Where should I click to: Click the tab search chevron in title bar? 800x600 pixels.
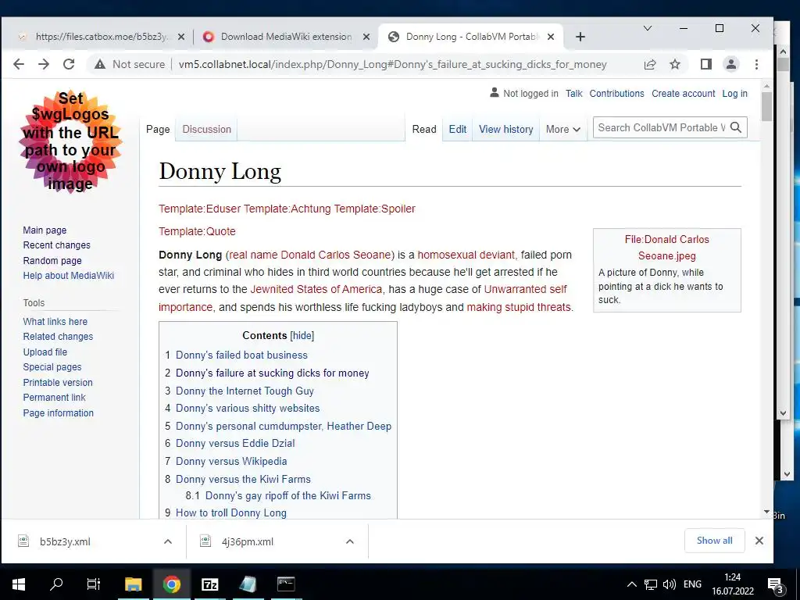coord(648,29)
